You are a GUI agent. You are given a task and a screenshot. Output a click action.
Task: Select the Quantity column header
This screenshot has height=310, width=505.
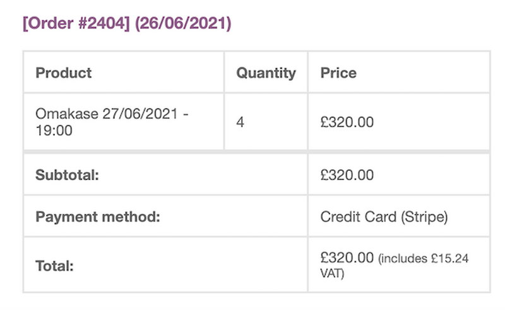click(266, 73)
